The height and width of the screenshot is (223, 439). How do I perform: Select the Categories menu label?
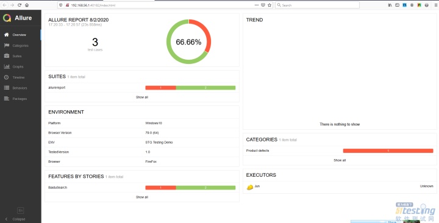coord(21,46)
